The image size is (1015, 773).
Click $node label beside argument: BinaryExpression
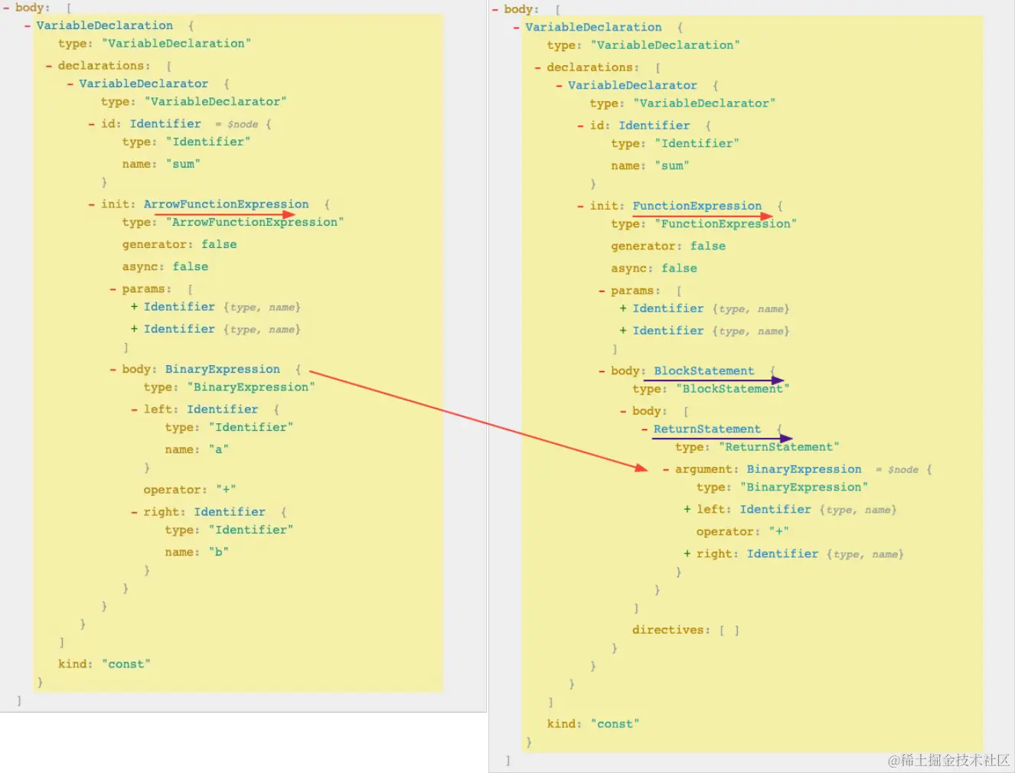coord(902,470)
